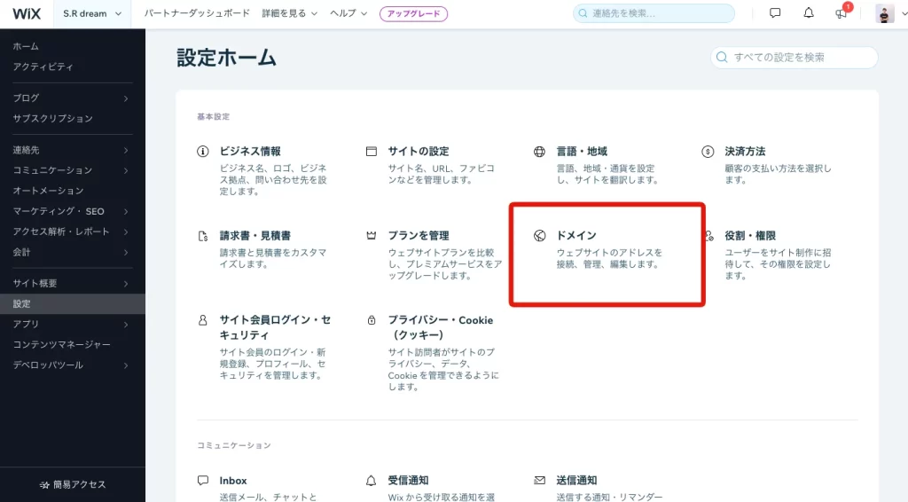The height and width of the screenshot is (502, 908).
Task: Open the 決済方法 settings title
Action: click(x=745, y=151)
